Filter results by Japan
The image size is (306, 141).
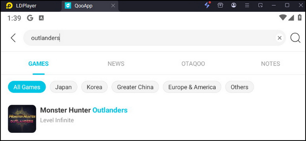point(63,87)
